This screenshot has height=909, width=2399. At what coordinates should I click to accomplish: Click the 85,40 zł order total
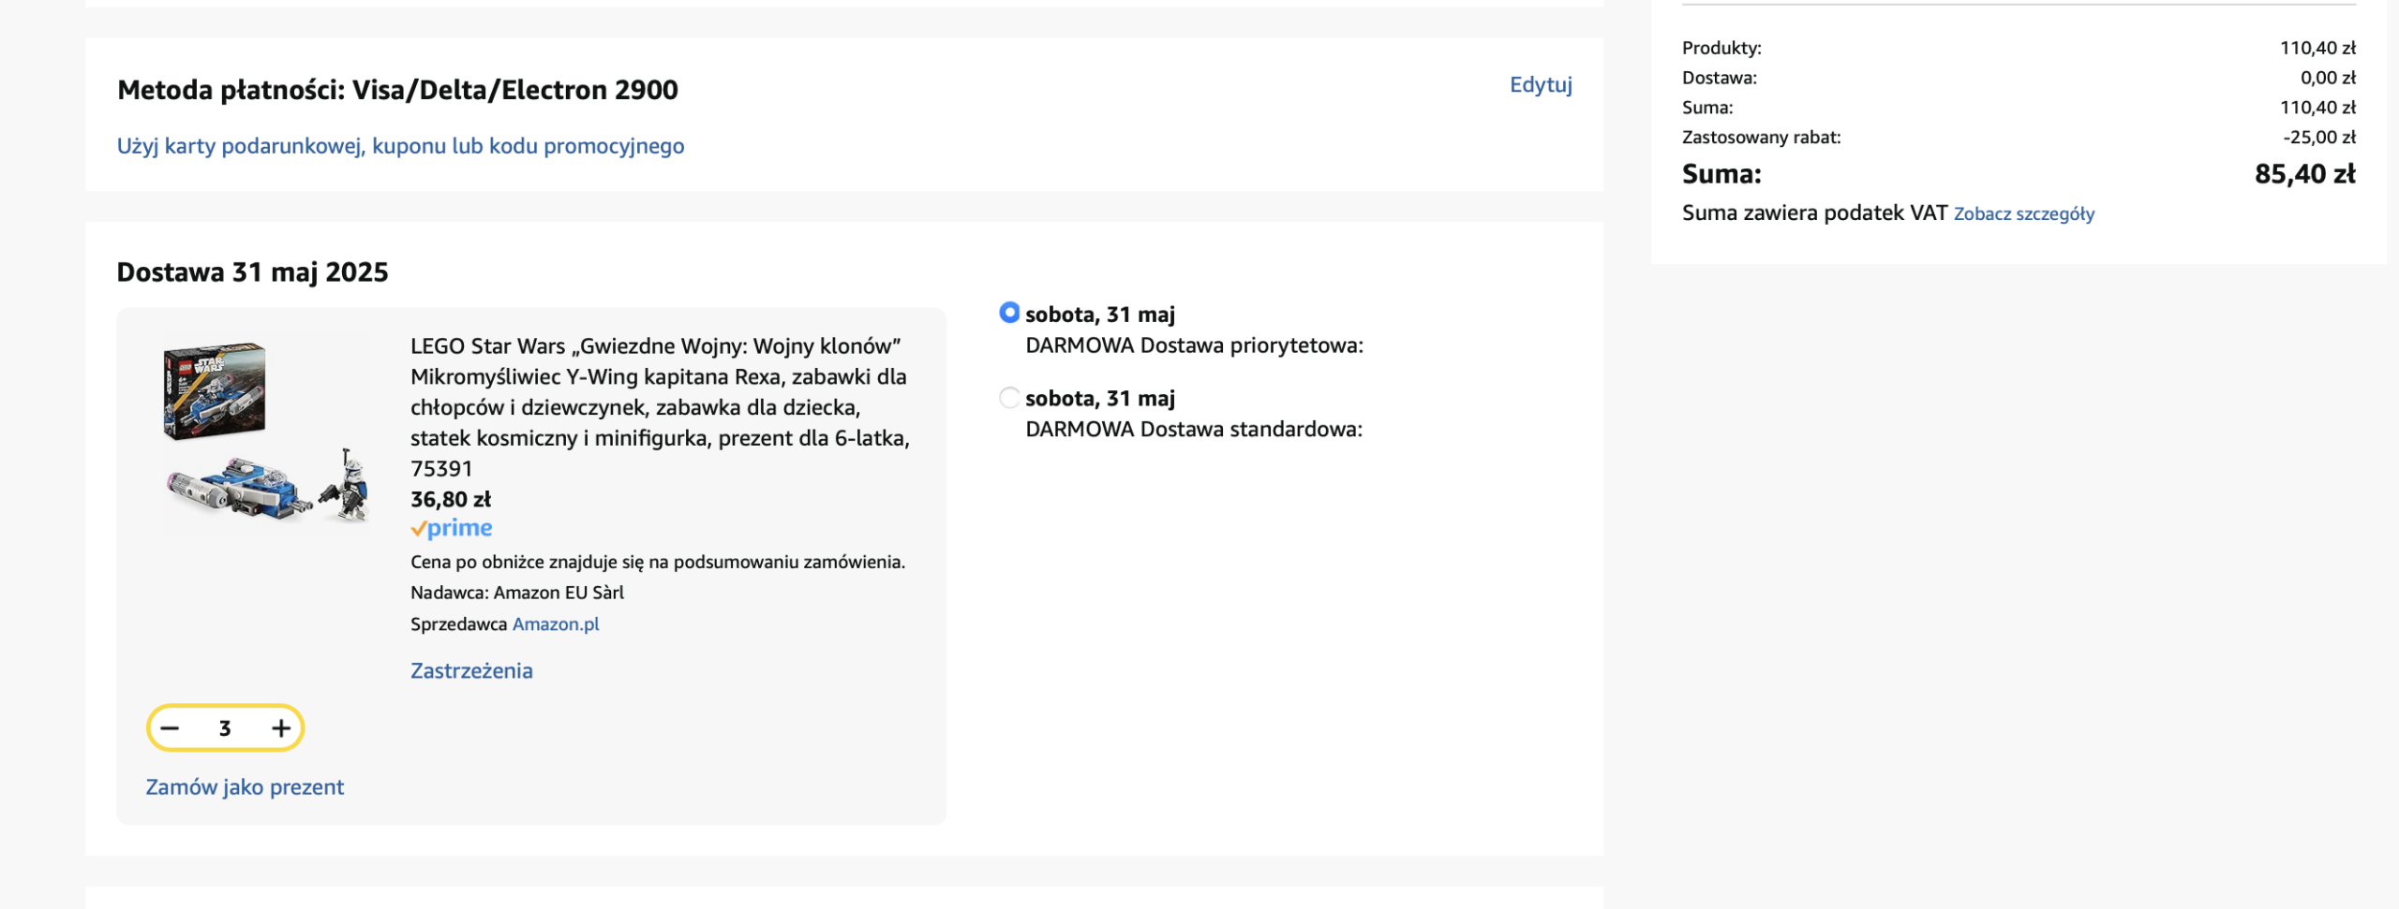tap(2304, 174)
